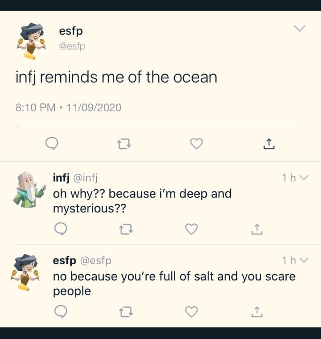Image resolution: width=321 pixels, height=339 pixels.
Task: Share infj's deep and mysterious reply
Action: (x=257, y=229)
